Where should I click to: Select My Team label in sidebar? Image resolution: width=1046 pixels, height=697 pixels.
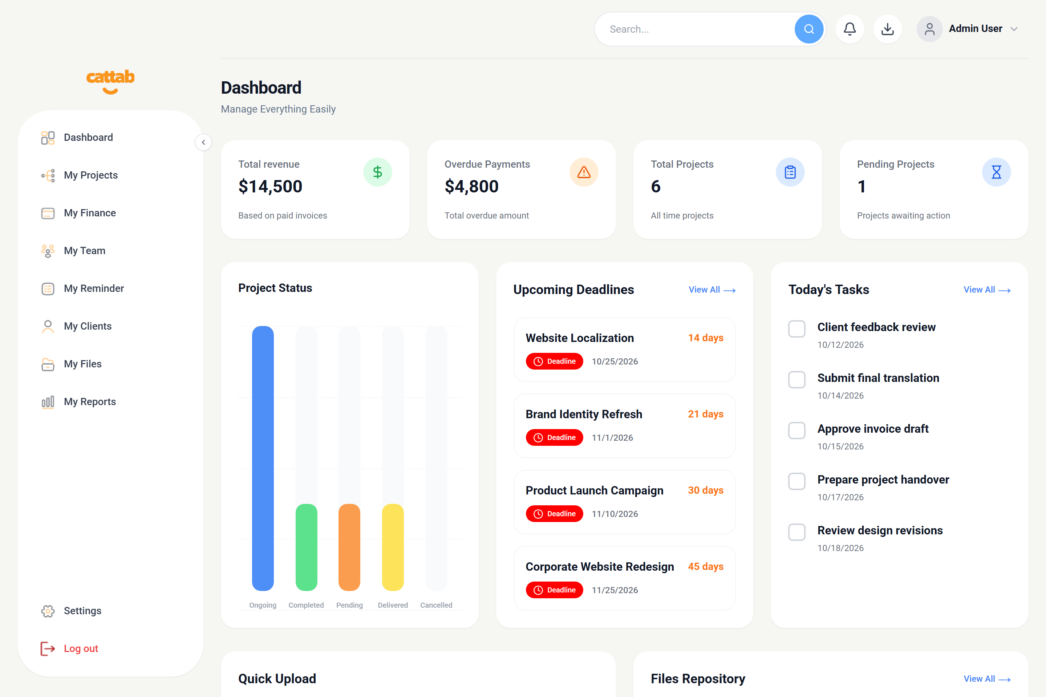(x=85, y=251)
